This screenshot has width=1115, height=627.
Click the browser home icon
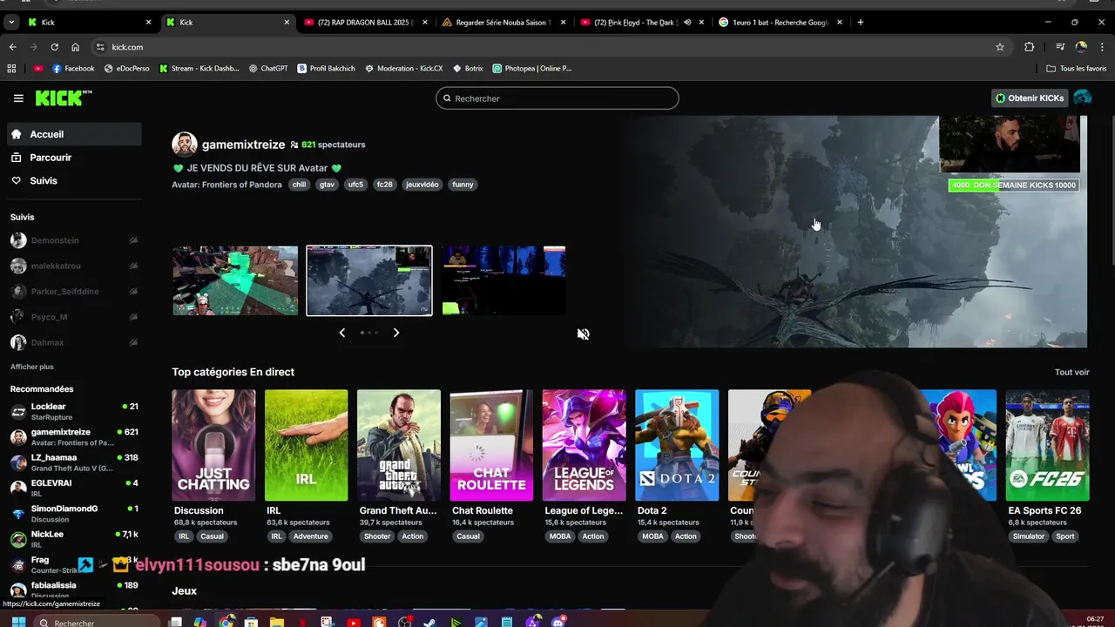coord(75,47)
